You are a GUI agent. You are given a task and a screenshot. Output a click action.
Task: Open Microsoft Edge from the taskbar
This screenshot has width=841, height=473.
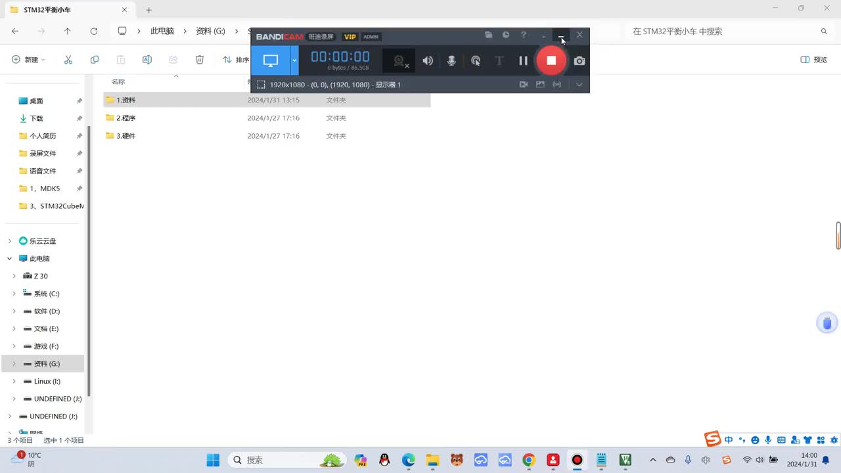408,460
